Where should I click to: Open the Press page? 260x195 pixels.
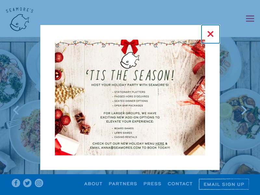pyautogui.click(x=152, y=184)
